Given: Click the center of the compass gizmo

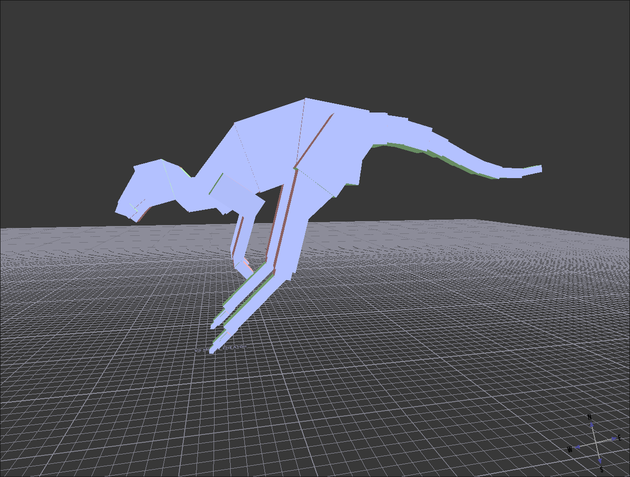Looking at the screenshot, I should click(596, 443).
